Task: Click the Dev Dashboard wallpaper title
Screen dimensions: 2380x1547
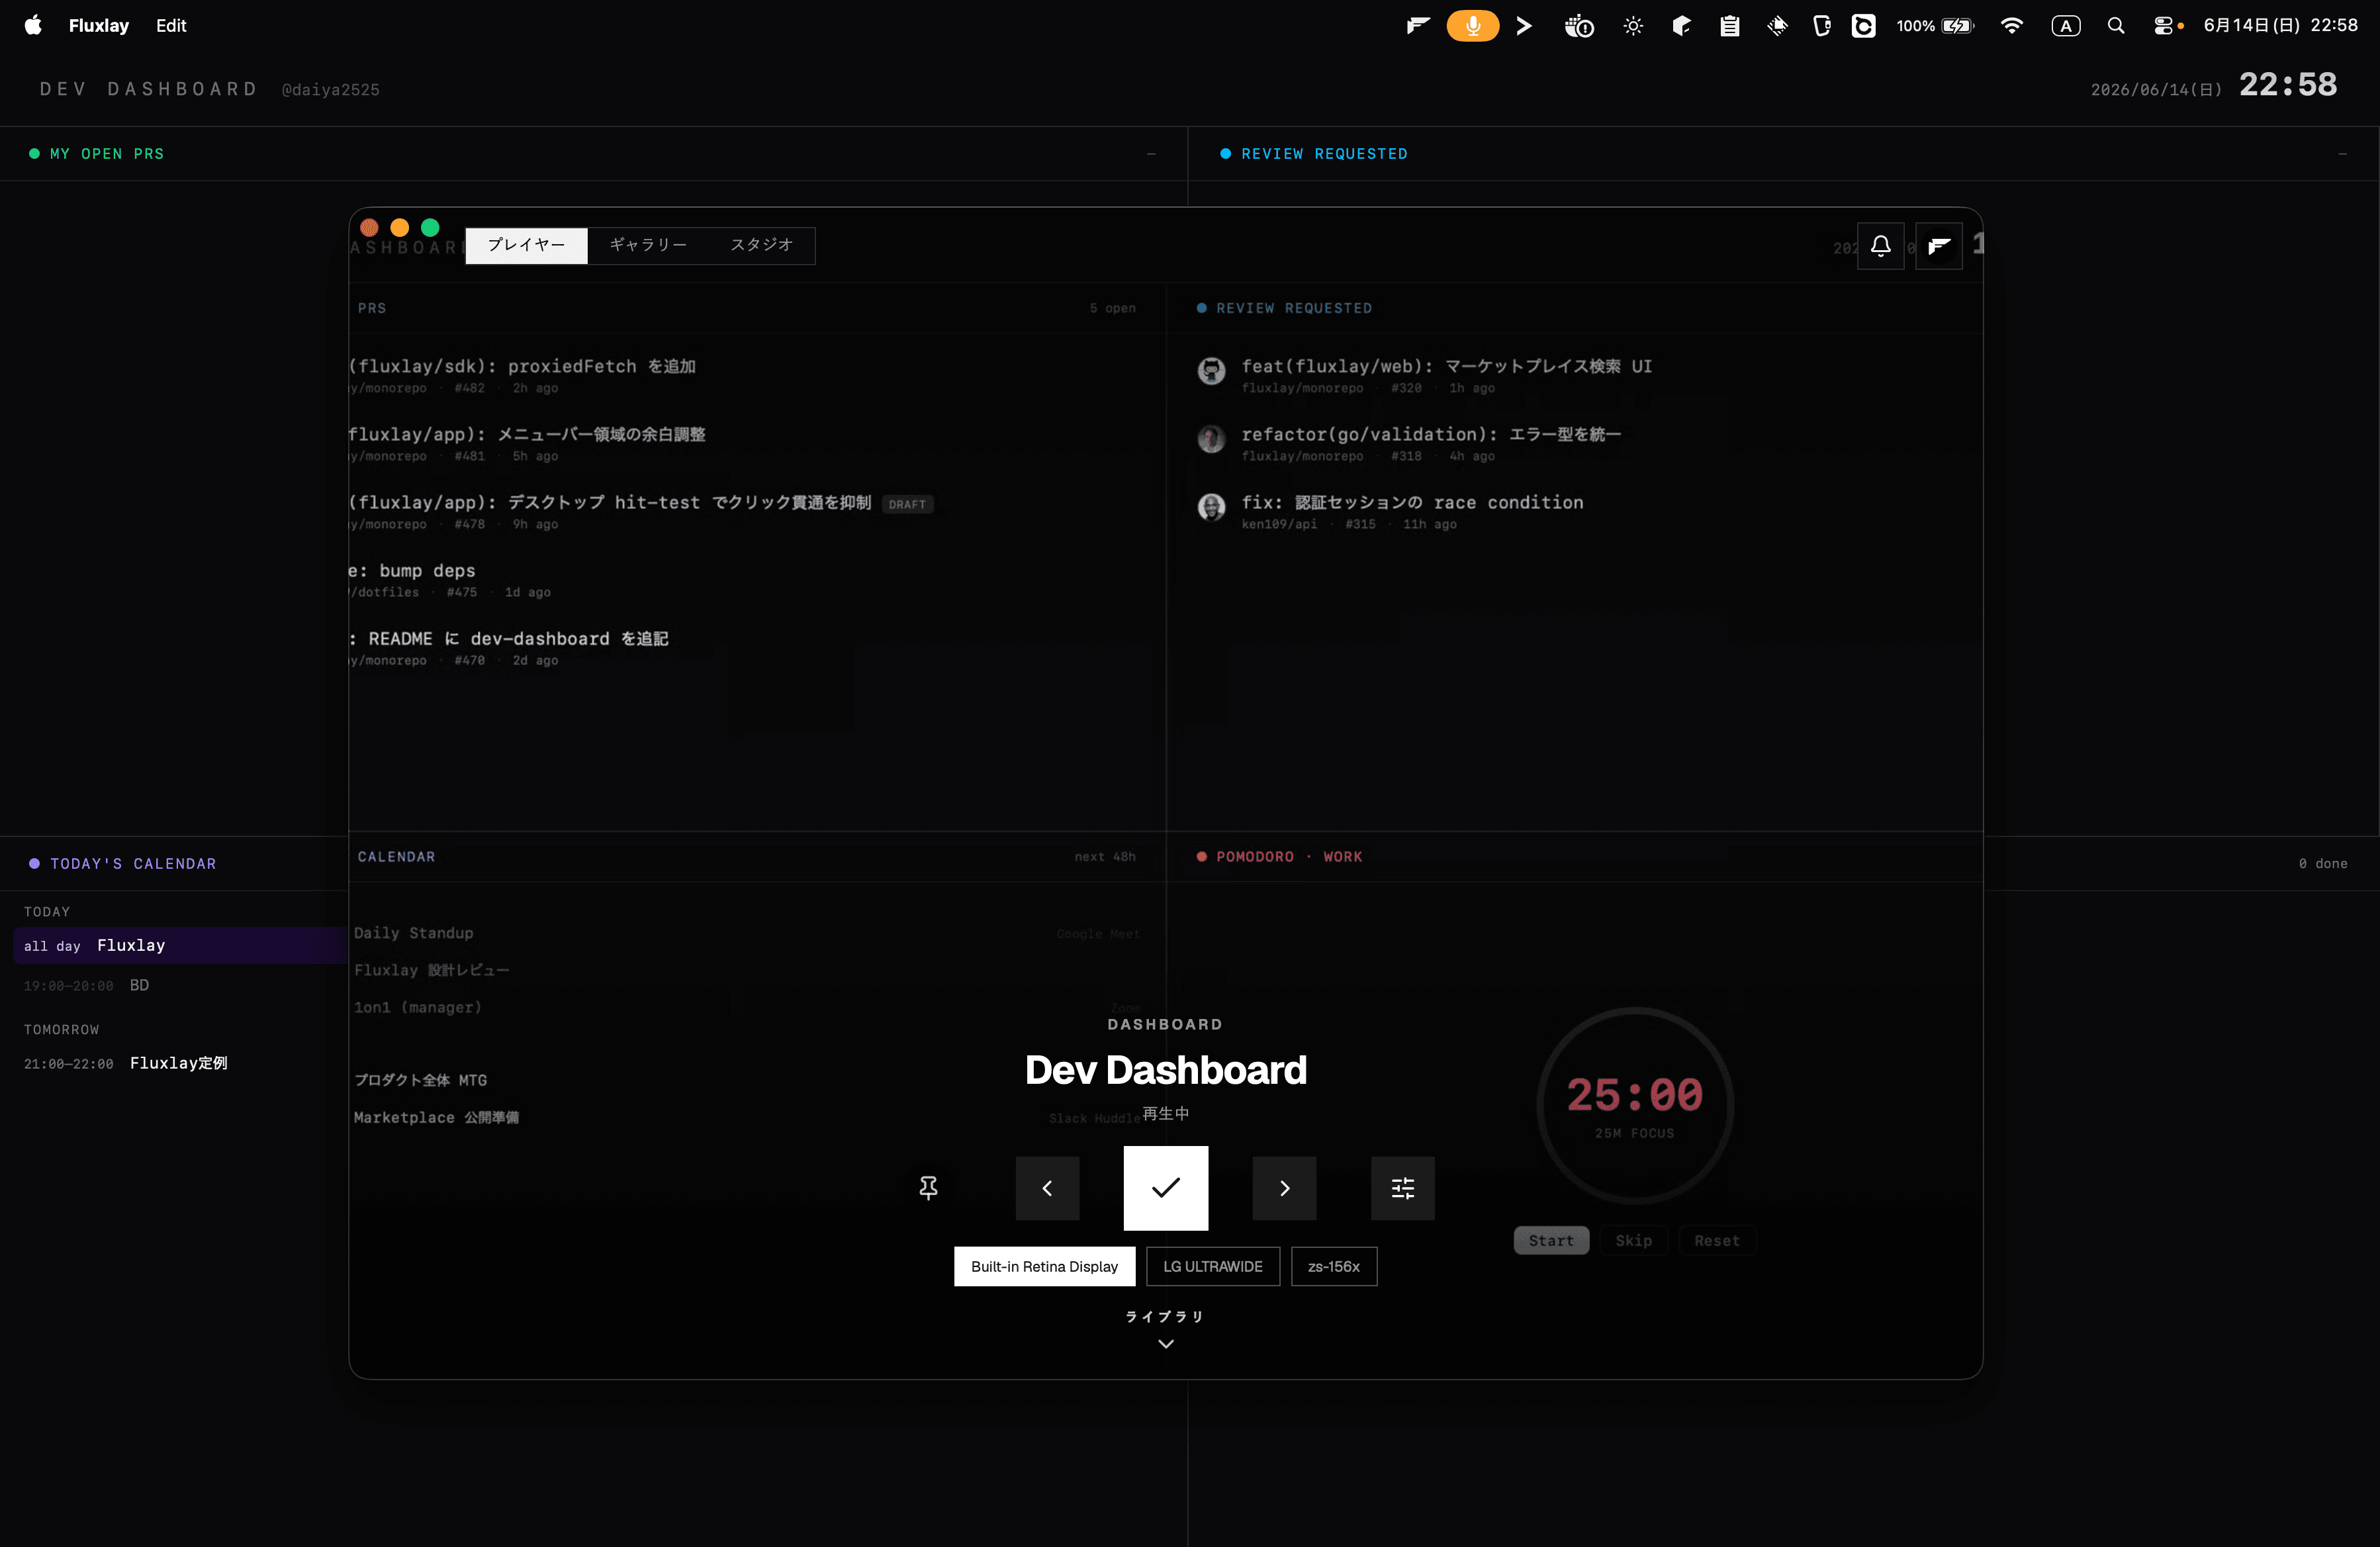Action: click(x=1165, y=1070)
